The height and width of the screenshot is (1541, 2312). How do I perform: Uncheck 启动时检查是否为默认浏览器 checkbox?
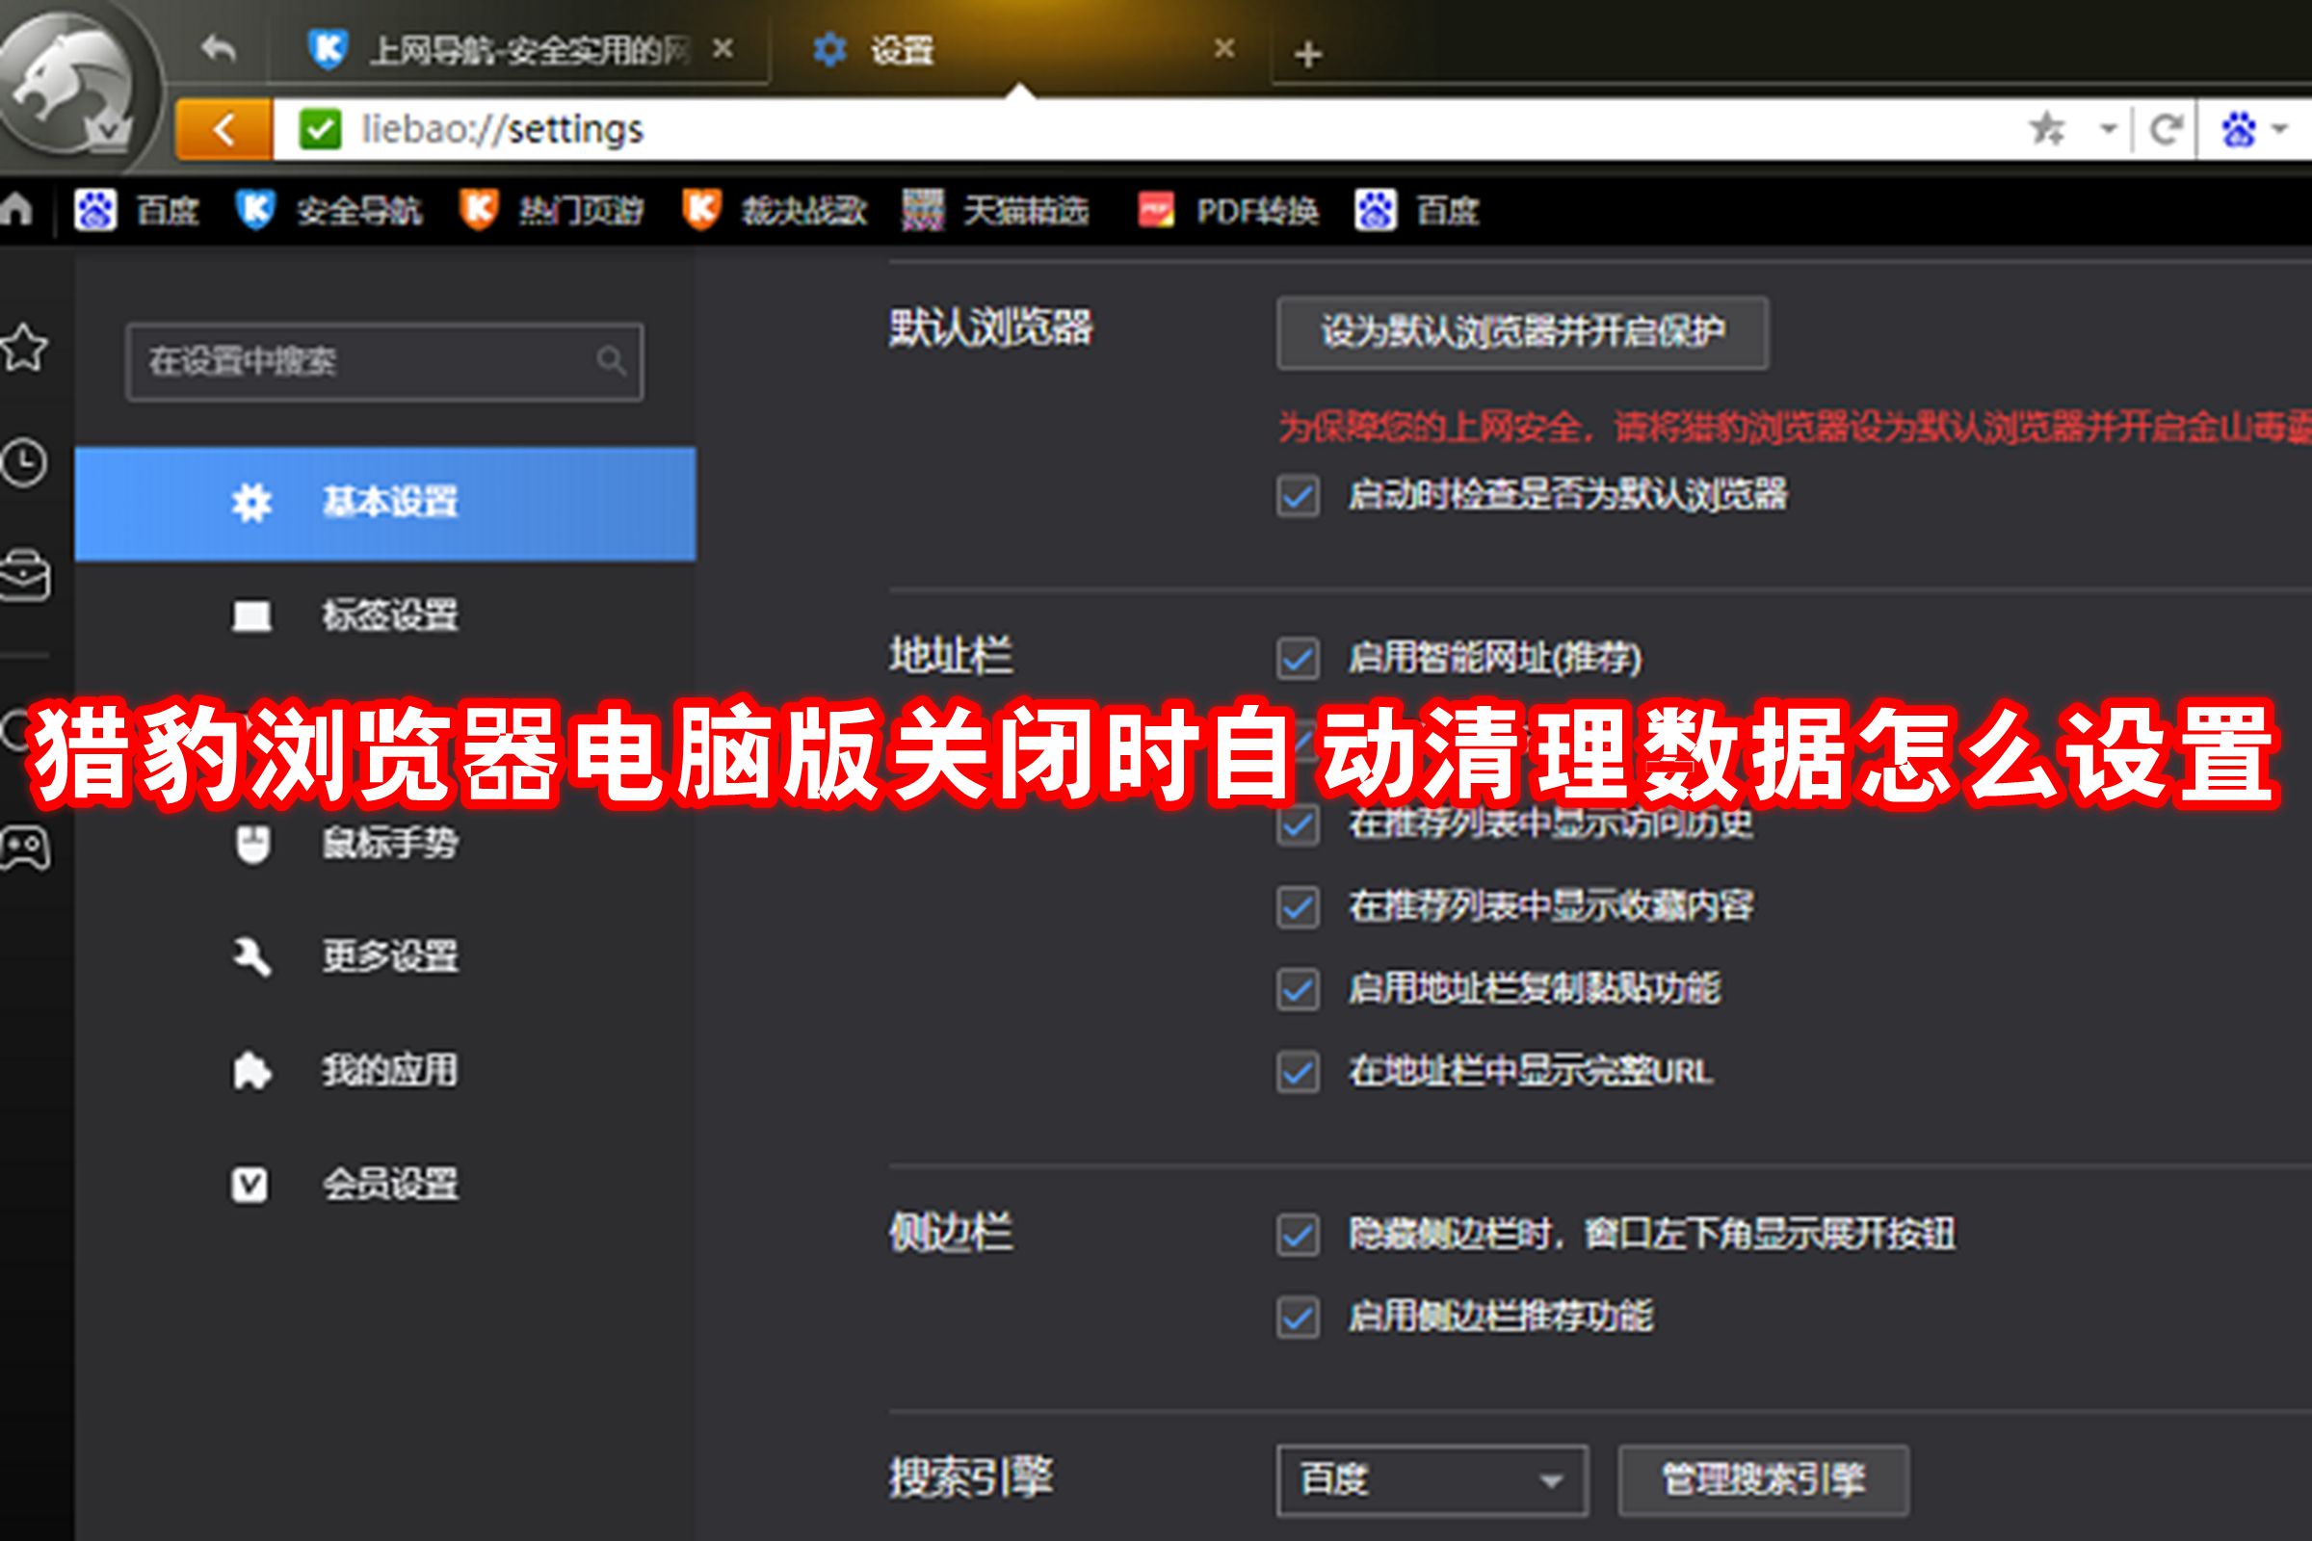(x=1298, y=495)
